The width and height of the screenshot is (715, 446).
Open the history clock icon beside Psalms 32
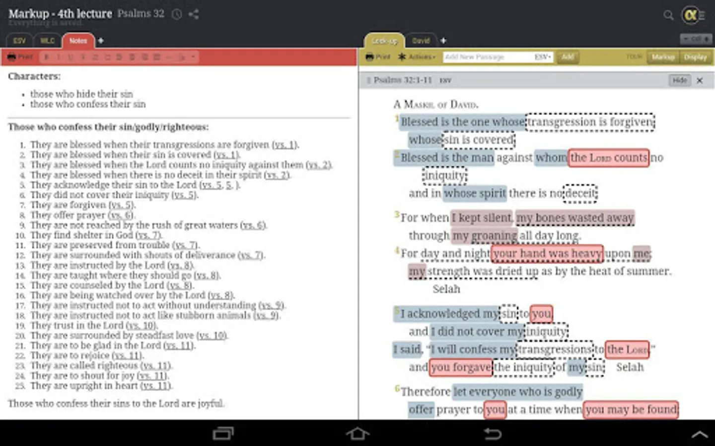tap(177, 14)
